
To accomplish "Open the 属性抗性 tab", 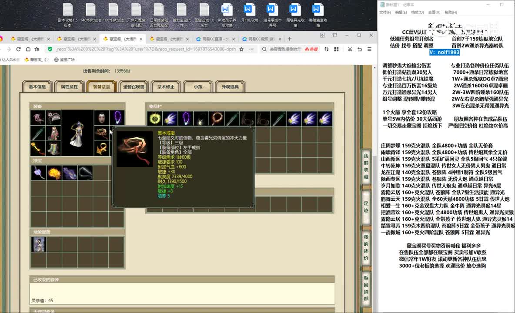I will 69,87.
